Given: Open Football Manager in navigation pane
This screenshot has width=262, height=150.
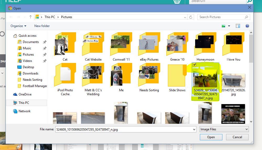Looking at the screenshot, I should (x=35, y=86).
